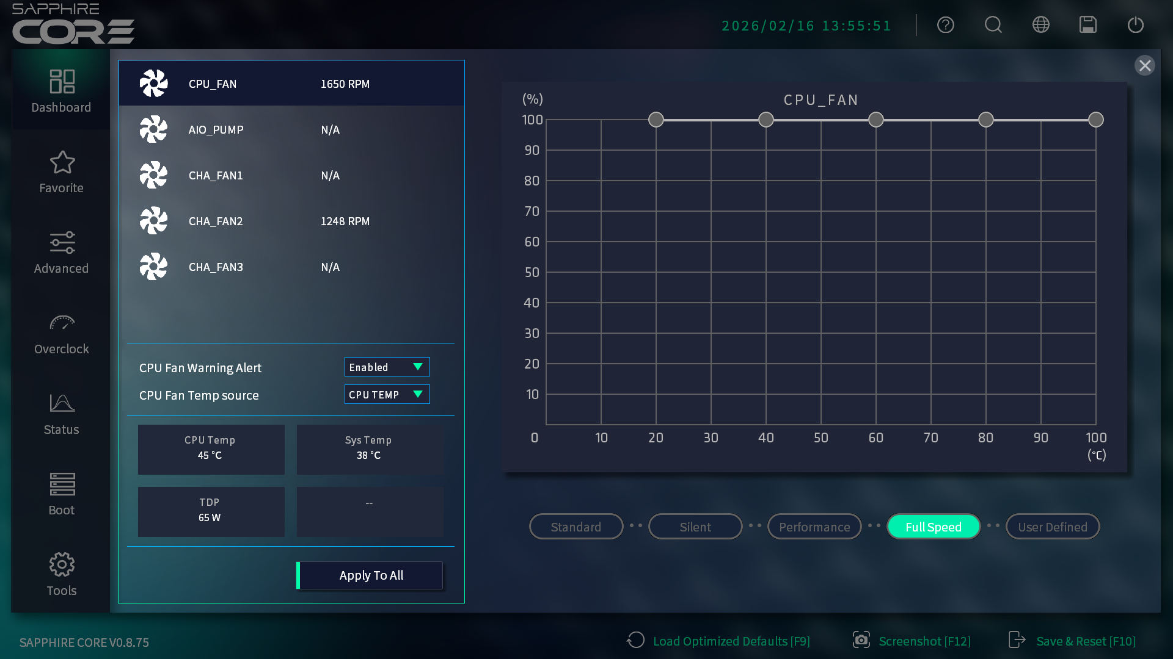Open CPU Fan Temp source dropdown
This screenshot has height=659, width=1173.
pyautogui.click(x=387, y=394)
